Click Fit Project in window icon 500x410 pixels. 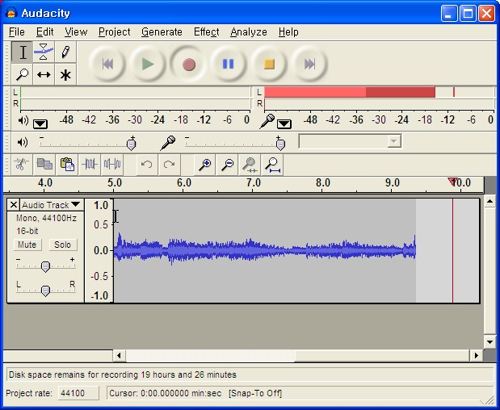coord(272,165)
